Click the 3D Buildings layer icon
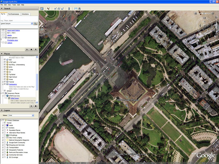This screenshot has height=164, width=219. pyautogui.click(x=7, y=135)
